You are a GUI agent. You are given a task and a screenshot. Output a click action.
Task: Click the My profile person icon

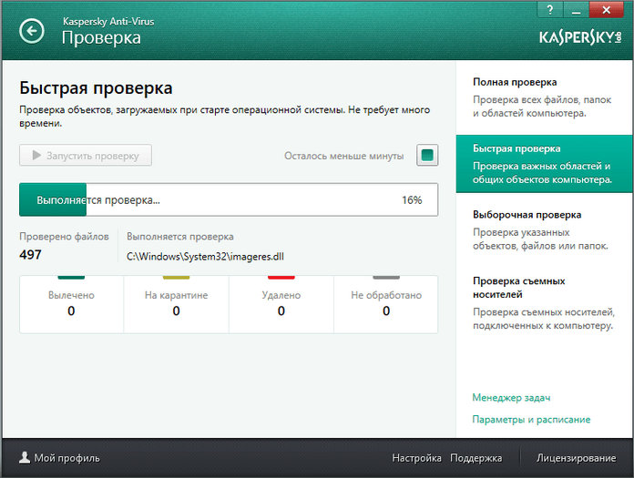pyautogui.click(x=25, y=458)
